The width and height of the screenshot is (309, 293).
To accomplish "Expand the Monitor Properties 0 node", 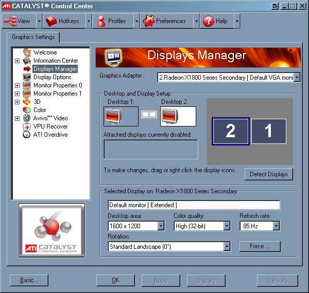I will tap(18, 85).
